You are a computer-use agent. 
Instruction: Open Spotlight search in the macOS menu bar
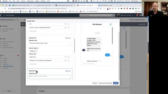tap(140, 1)
